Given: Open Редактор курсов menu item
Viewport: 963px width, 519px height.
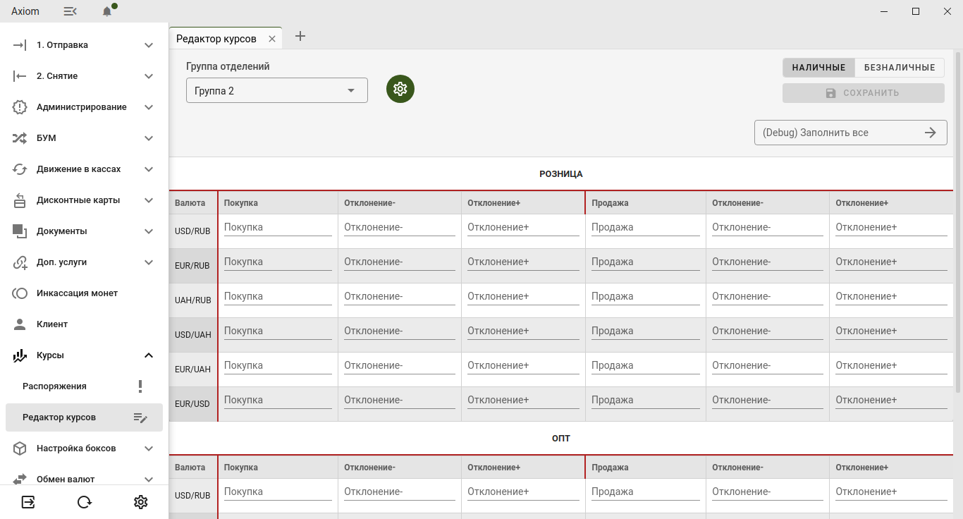Looking at the screenshot, I should tap(84, 417).
